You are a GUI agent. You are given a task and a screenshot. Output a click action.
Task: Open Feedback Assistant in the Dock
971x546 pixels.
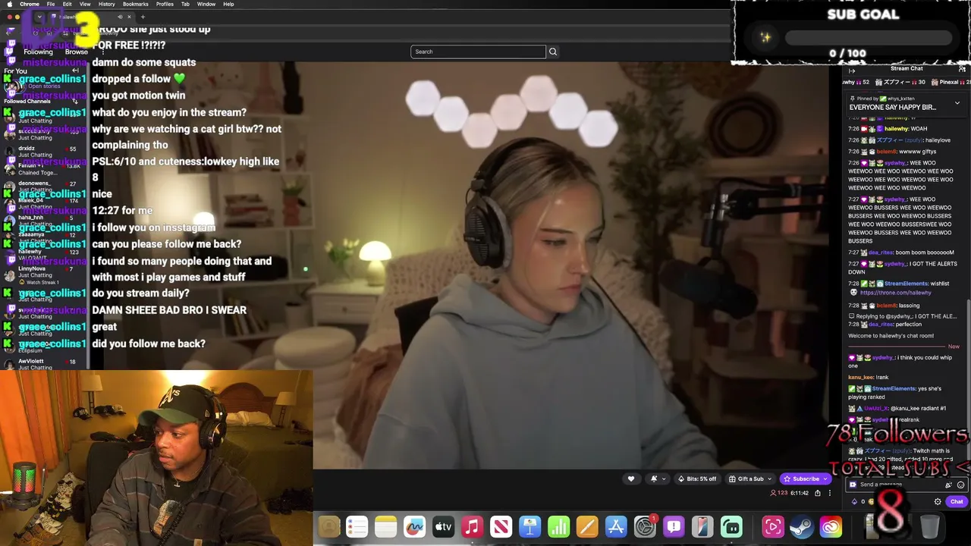pos(674,526)
